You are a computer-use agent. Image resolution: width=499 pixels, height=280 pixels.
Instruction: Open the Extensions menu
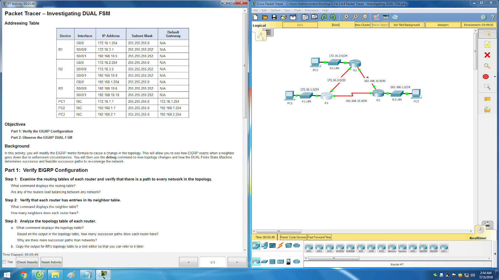[312, 10]
